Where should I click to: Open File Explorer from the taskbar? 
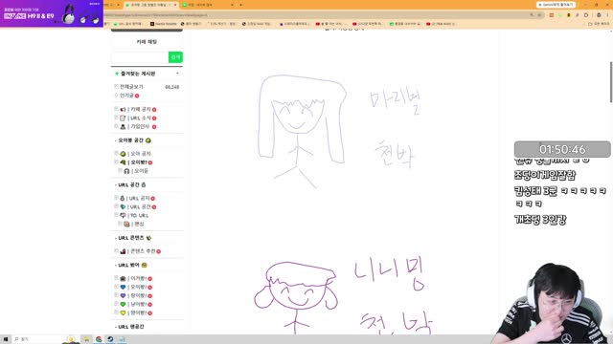(86, 339)
